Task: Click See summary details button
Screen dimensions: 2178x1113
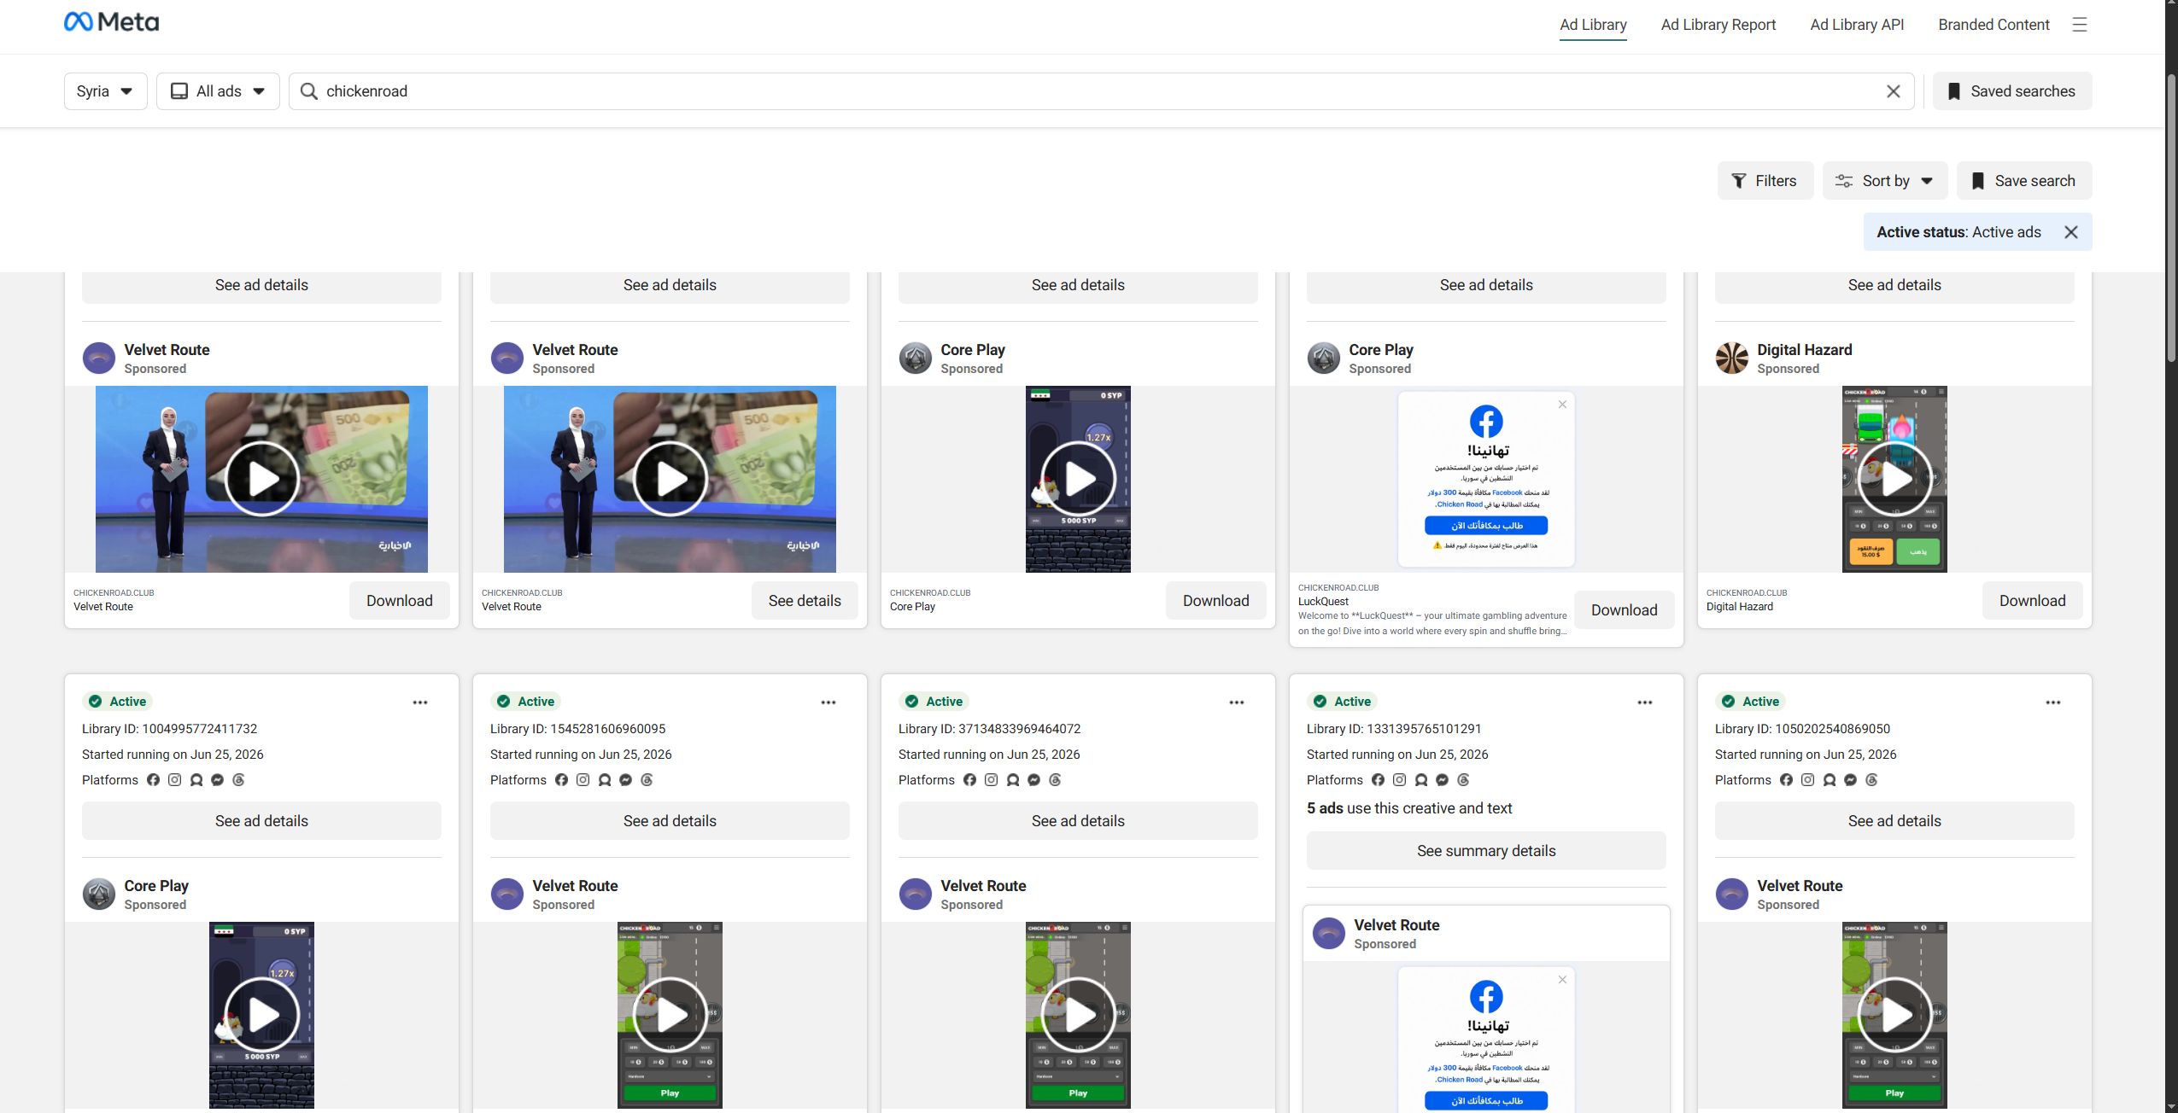Action: (x=1486, y=851)
